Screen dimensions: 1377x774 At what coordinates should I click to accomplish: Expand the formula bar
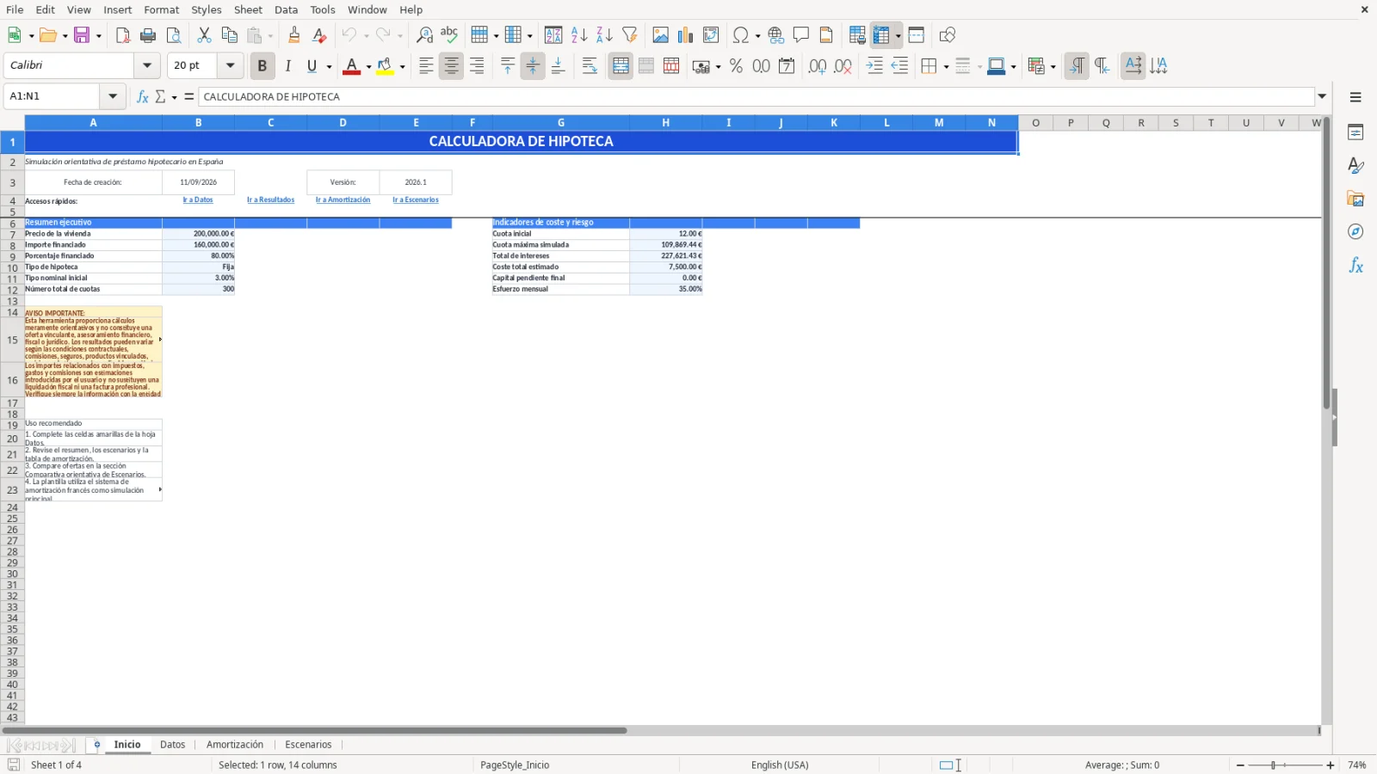coord(1323,96)
